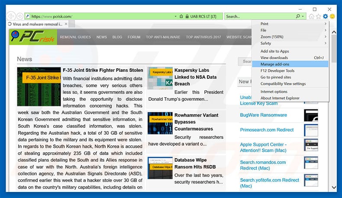Open TOP ANTIVIRUS 2017 nav link
Screen dimensions: 342x198
point(203,37)
